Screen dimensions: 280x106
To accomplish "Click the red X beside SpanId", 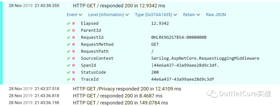I will click(x=73, y=65).
